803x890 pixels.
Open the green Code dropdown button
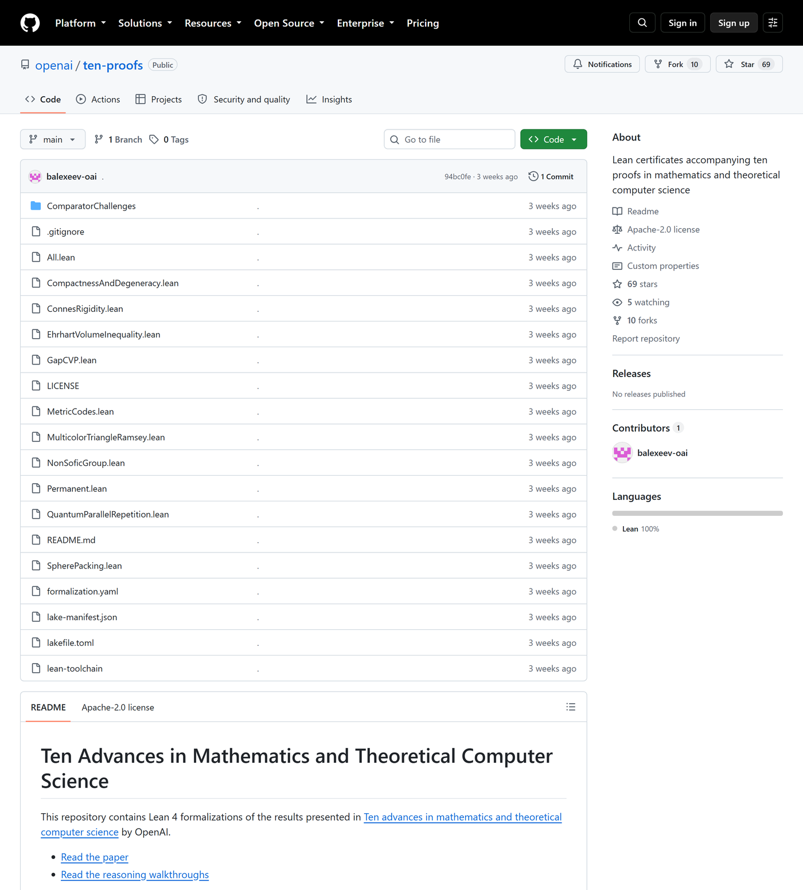click(x=553, y=139)
